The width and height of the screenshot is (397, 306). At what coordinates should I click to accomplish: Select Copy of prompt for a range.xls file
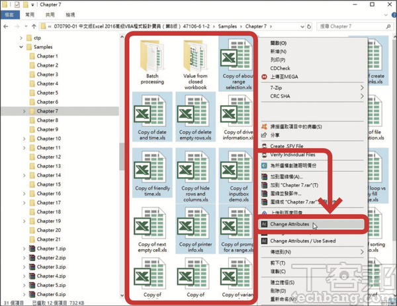tap(236, 229)
